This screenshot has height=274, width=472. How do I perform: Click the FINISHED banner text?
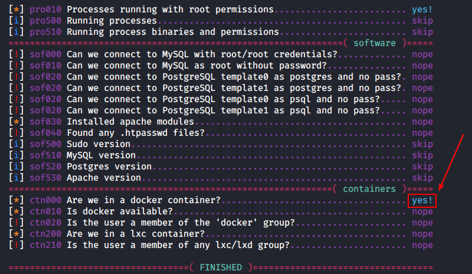click(221, 268)
